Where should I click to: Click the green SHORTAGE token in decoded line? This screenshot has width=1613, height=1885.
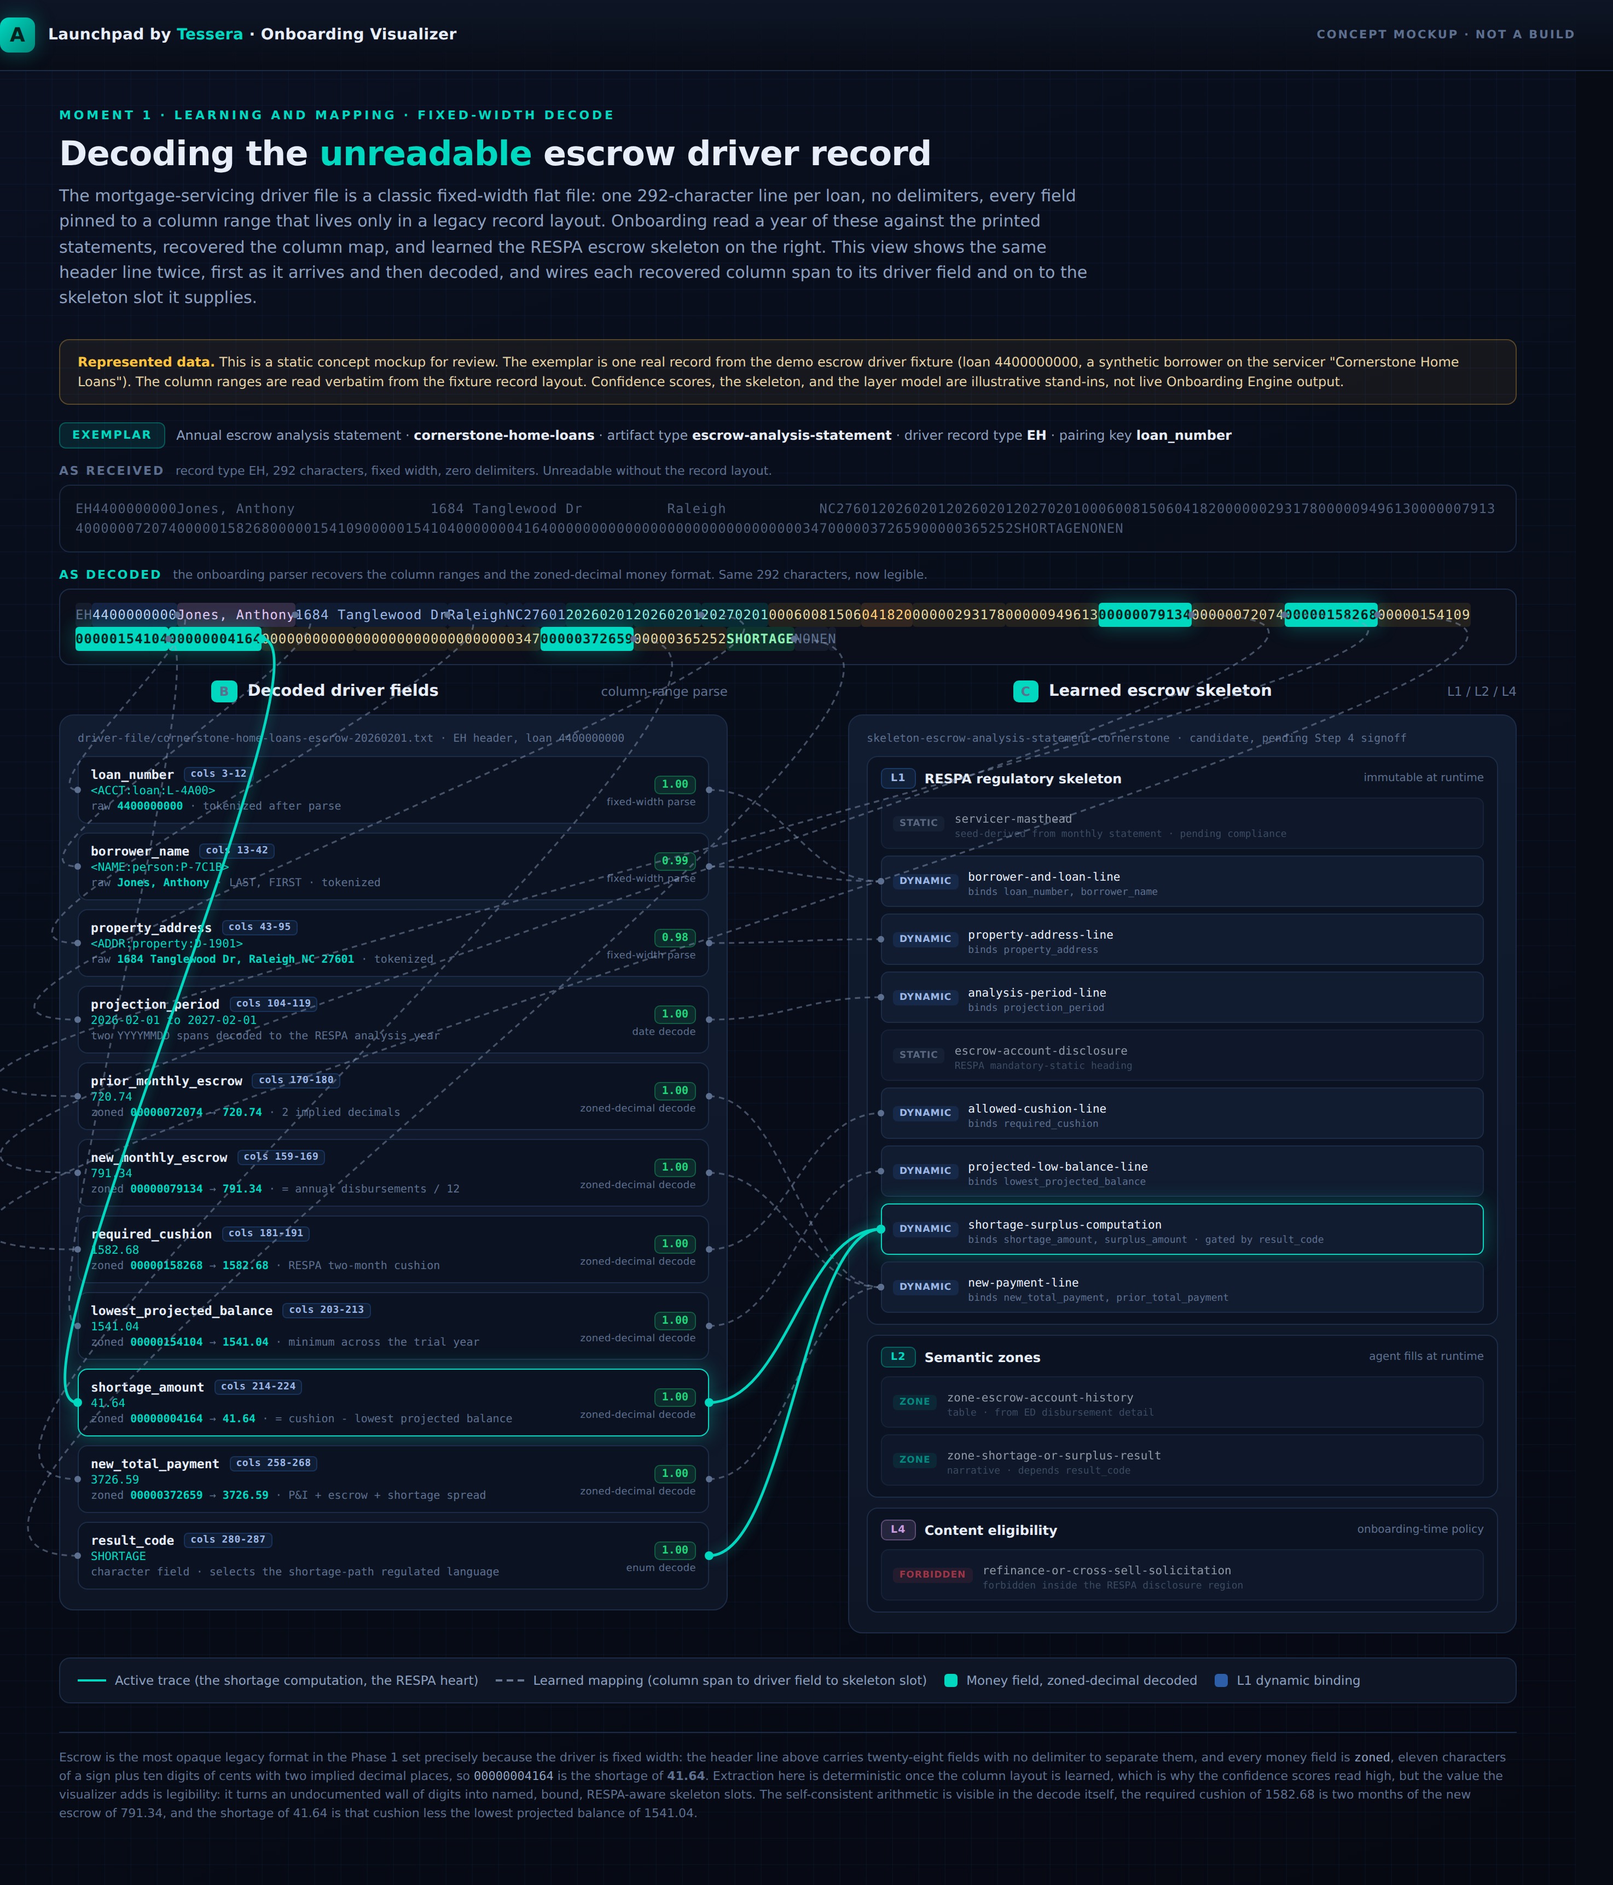[759, 639]
